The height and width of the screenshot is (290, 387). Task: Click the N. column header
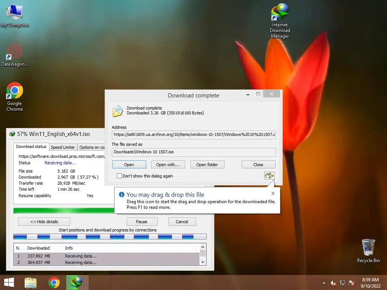pos(19,248)
